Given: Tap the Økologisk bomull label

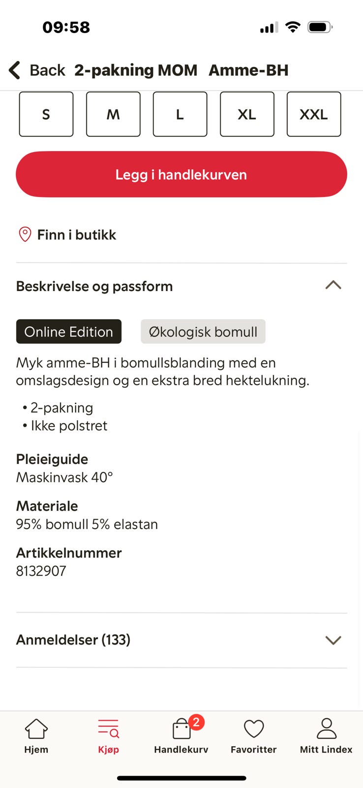Looking at the screenshot, I should 202,331.
